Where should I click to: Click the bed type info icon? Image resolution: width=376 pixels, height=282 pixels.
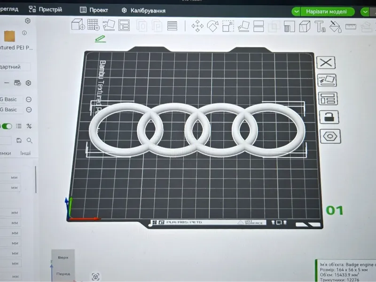(24, 33)
